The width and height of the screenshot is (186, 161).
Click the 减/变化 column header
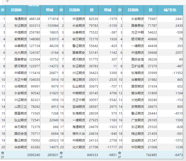pyautogui.click(x=170, y=10)
